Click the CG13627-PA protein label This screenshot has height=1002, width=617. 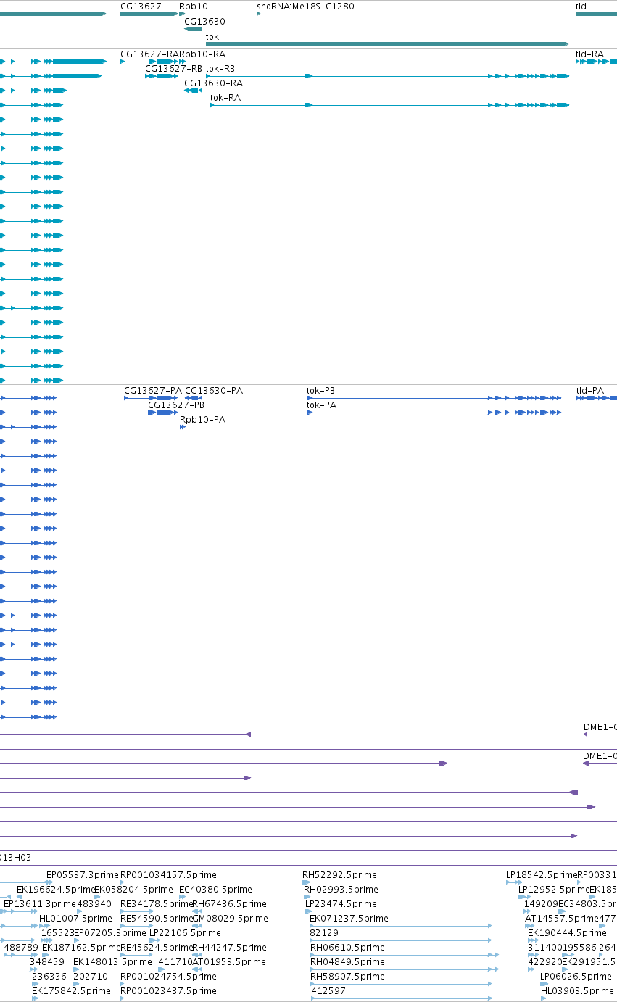click(153, 390)
